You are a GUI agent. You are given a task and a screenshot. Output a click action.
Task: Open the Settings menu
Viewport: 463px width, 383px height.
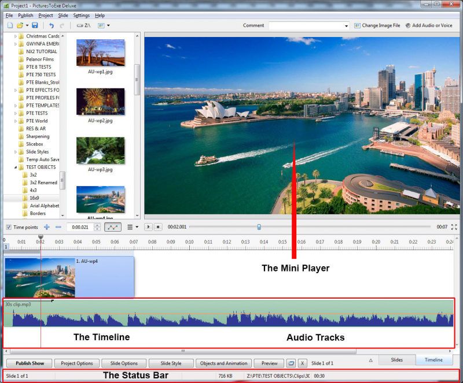(82, 16)
